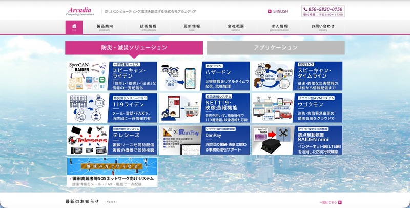Click the 新しいコンピューティング環境 tagline text
This screenshot has width=410, height=208.
click(150, 11)
